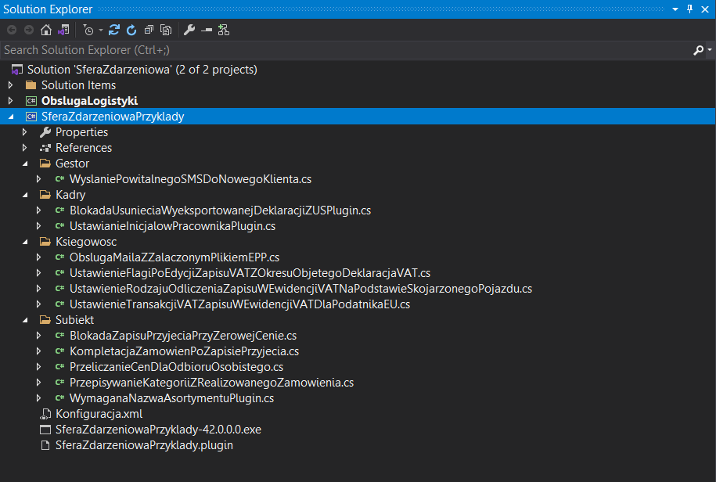The width and height of the screenshot is (716, 482).
Task: Toggle Show All Files
Action: pyautogui.click(x=166, y=30)
